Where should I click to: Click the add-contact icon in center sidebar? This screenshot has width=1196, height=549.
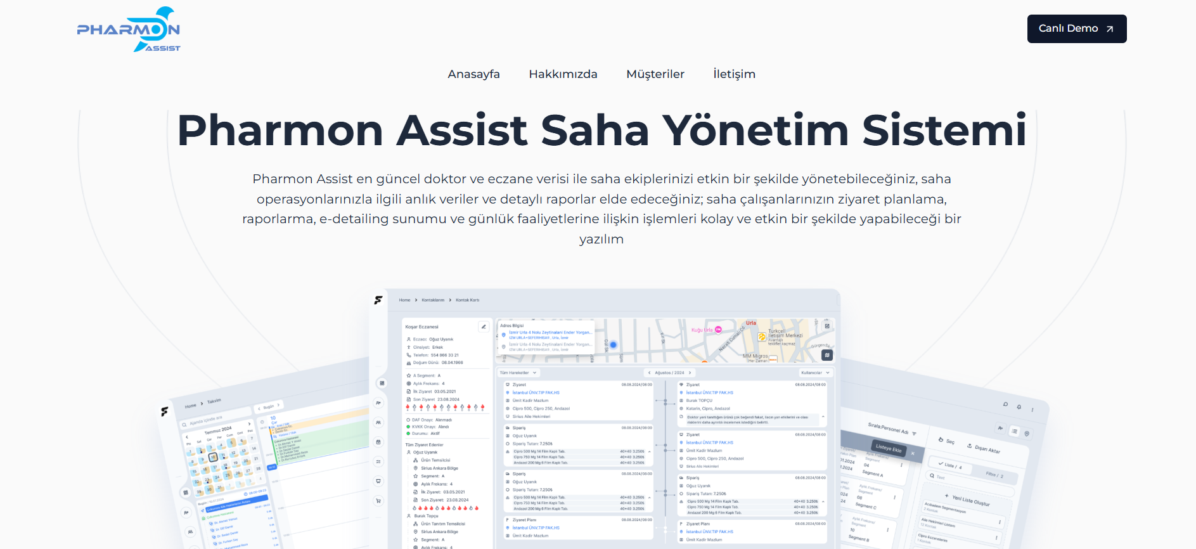pyautogui.click(x=378, y=403)
